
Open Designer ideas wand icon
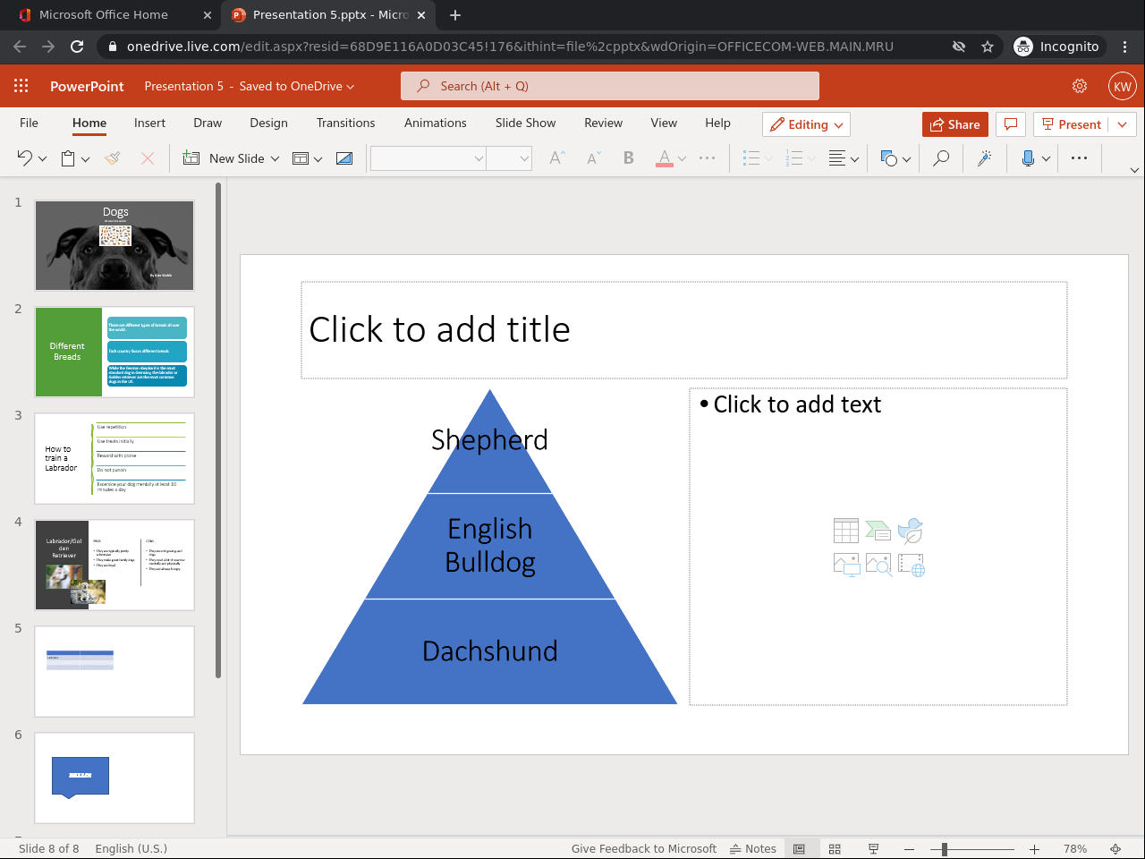(984, 158)
